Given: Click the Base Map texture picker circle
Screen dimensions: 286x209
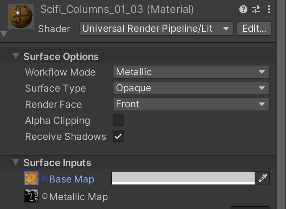Looking at the screenshot, I should point(45,179).
